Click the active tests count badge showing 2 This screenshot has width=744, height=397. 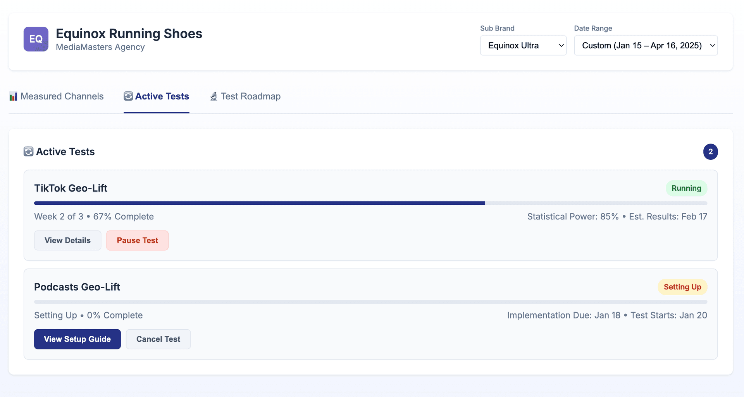(710, 152)
